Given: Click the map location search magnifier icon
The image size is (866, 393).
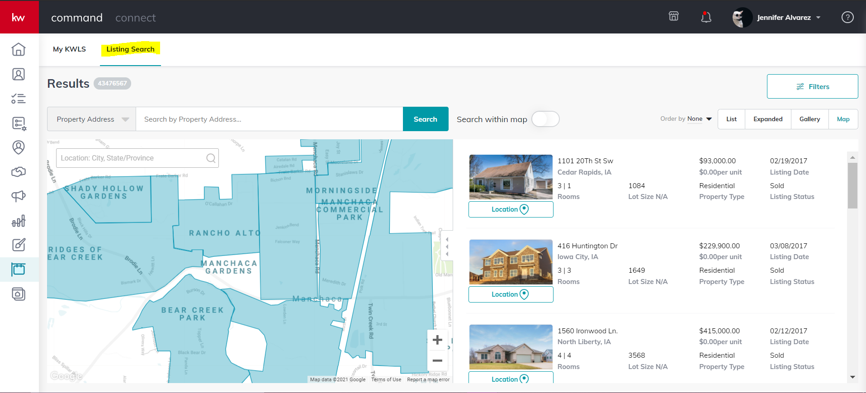Looking at the screenshot, I should point(211,158).
